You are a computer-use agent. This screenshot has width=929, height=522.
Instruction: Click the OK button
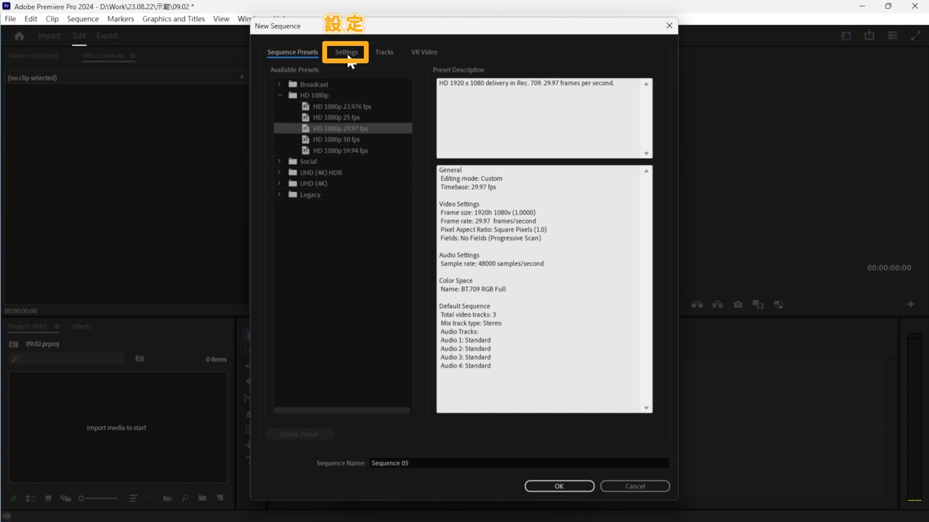559,486
